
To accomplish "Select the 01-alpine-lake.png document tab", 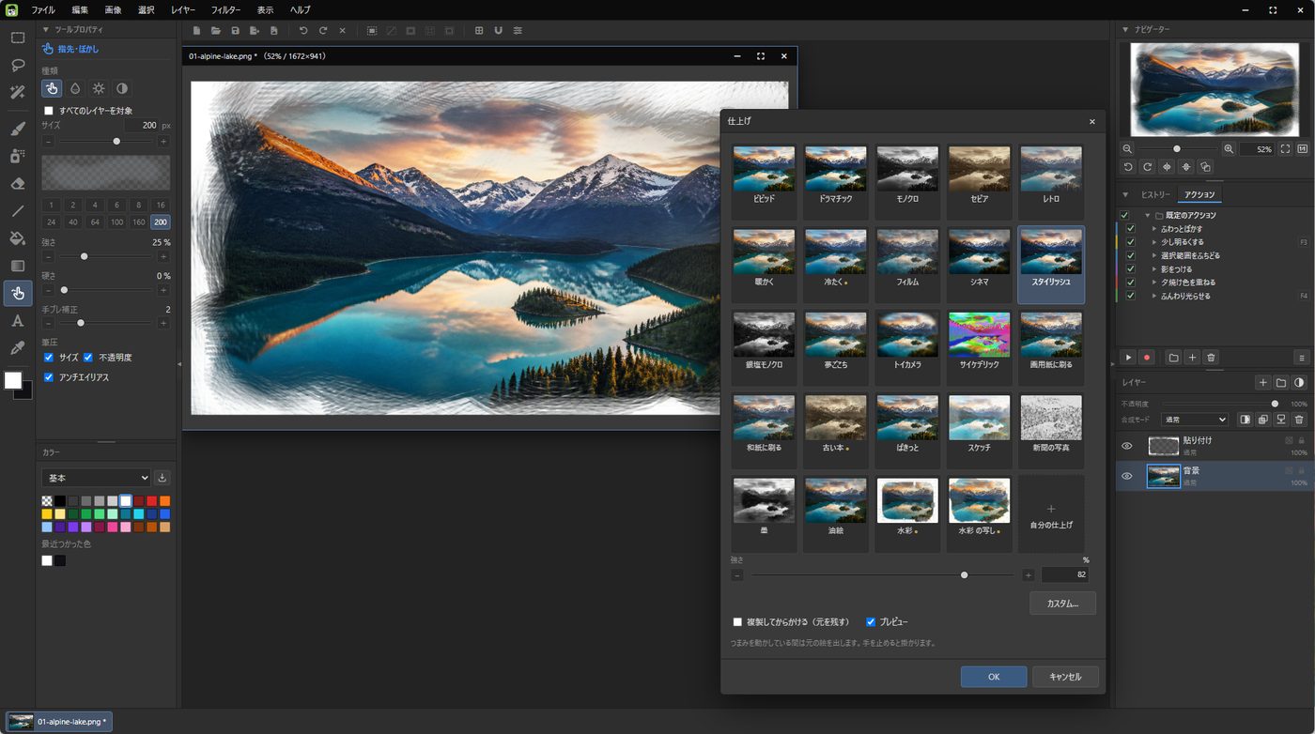I will tap(60, 721).
